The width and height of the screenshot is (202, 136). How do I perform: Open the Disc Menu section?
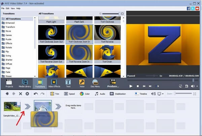pos(95,84)
